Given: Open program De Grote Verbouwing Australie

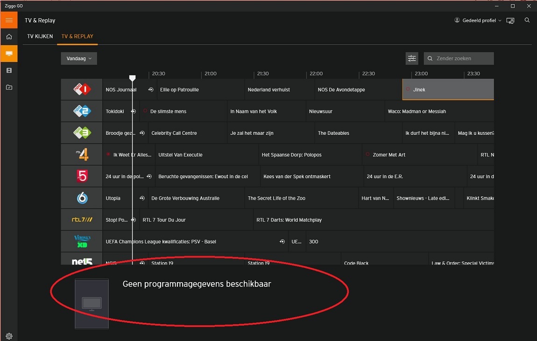Looking at the screenshot, I should [x=197, y=198].
